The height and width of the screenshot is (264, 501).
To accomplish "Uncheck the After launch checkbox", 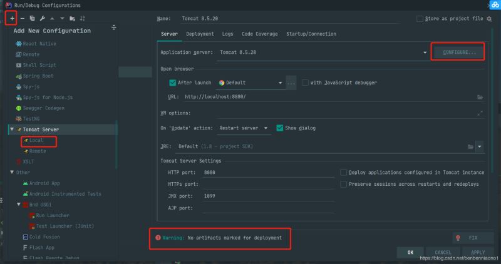I will (173, 83).
